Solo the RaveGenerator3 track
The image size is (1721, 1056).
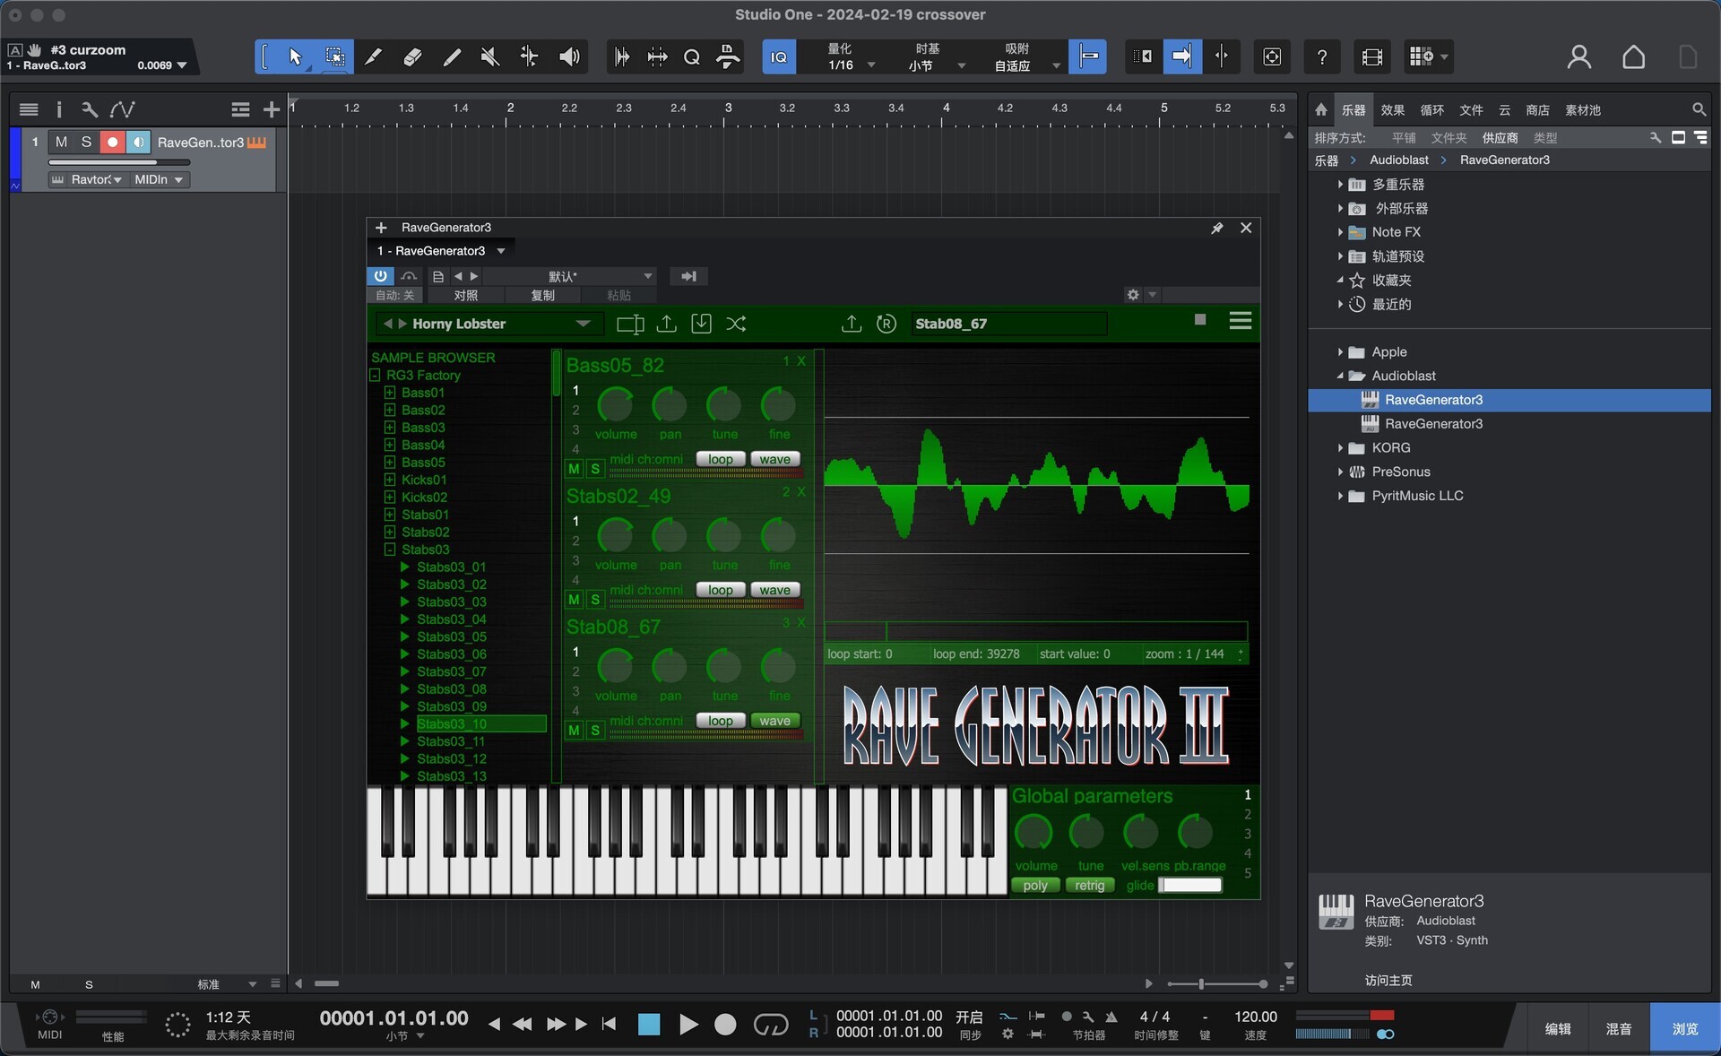pos(86,142)
